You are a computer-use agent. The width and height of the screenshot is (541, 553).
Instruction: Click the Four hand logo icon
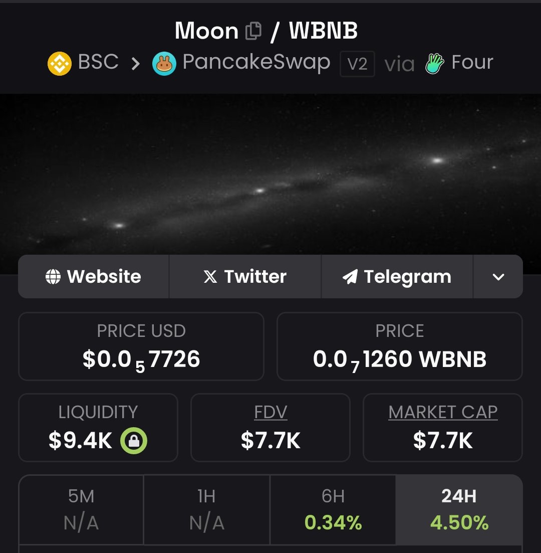pos(435,64)
